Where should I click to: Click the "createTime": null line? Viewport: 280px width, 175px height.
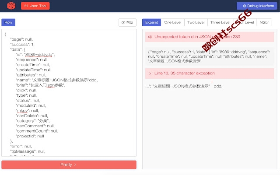(33, 65)
